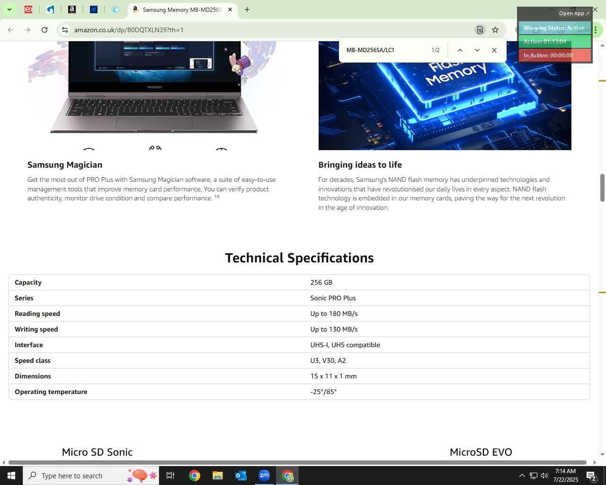Click the find-in-page icon in address bar

[x=480, y=30]
